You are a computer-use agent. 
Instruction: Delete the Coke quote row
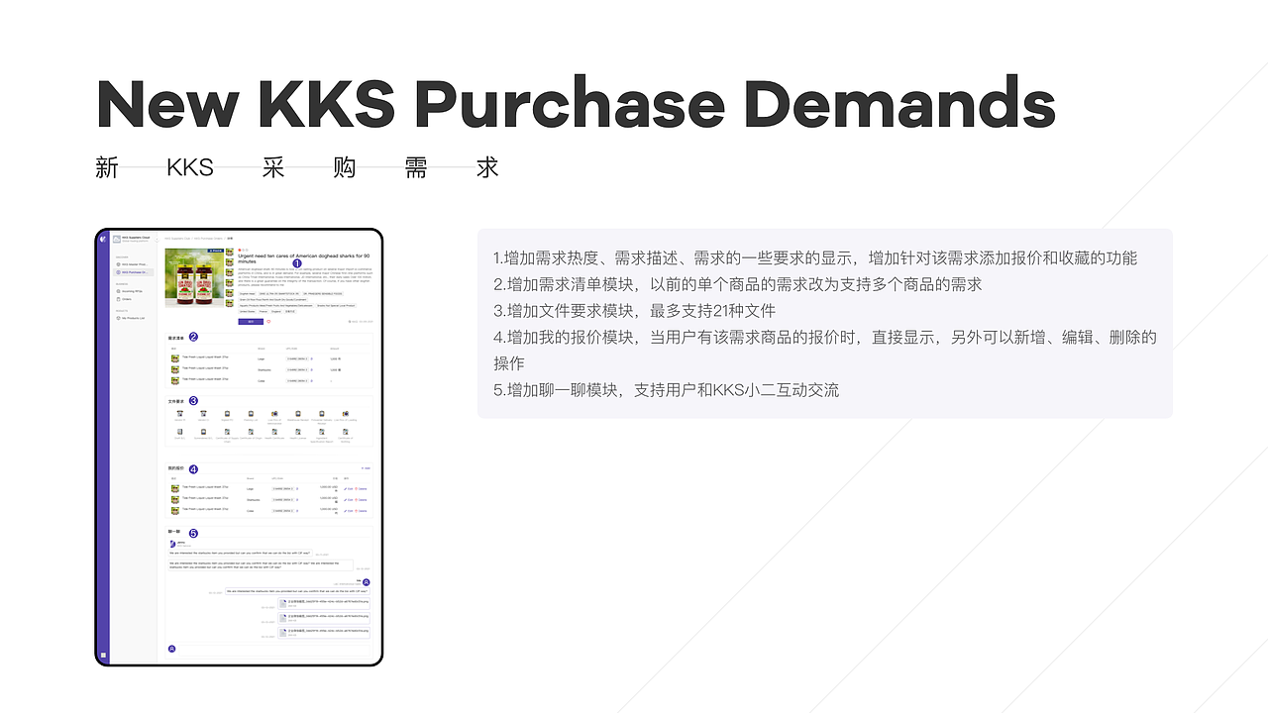coord(361,511)
